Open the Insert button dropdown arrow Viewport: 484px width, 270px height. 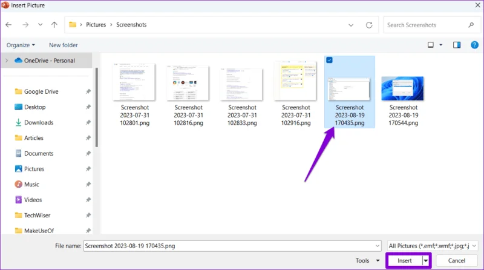[426, 260]
